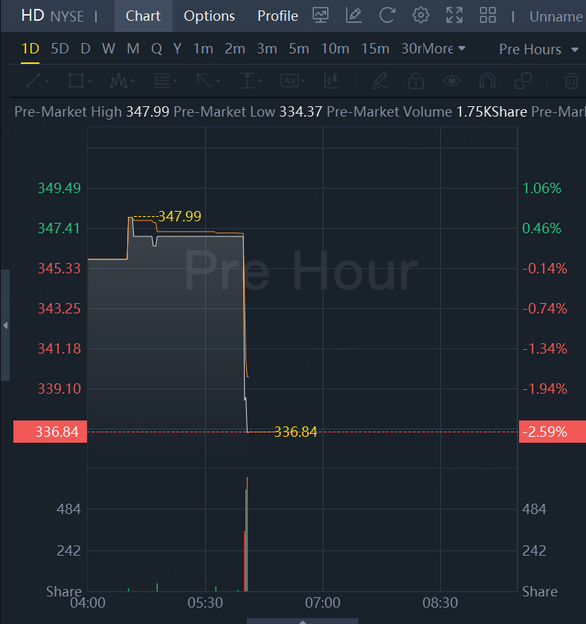
Task: Select the 5D timeframe
Action: coord(59,49)
